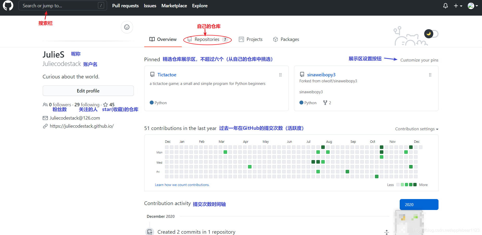
Task: Switch to the Repositories tab
Action: click(208, 39)
